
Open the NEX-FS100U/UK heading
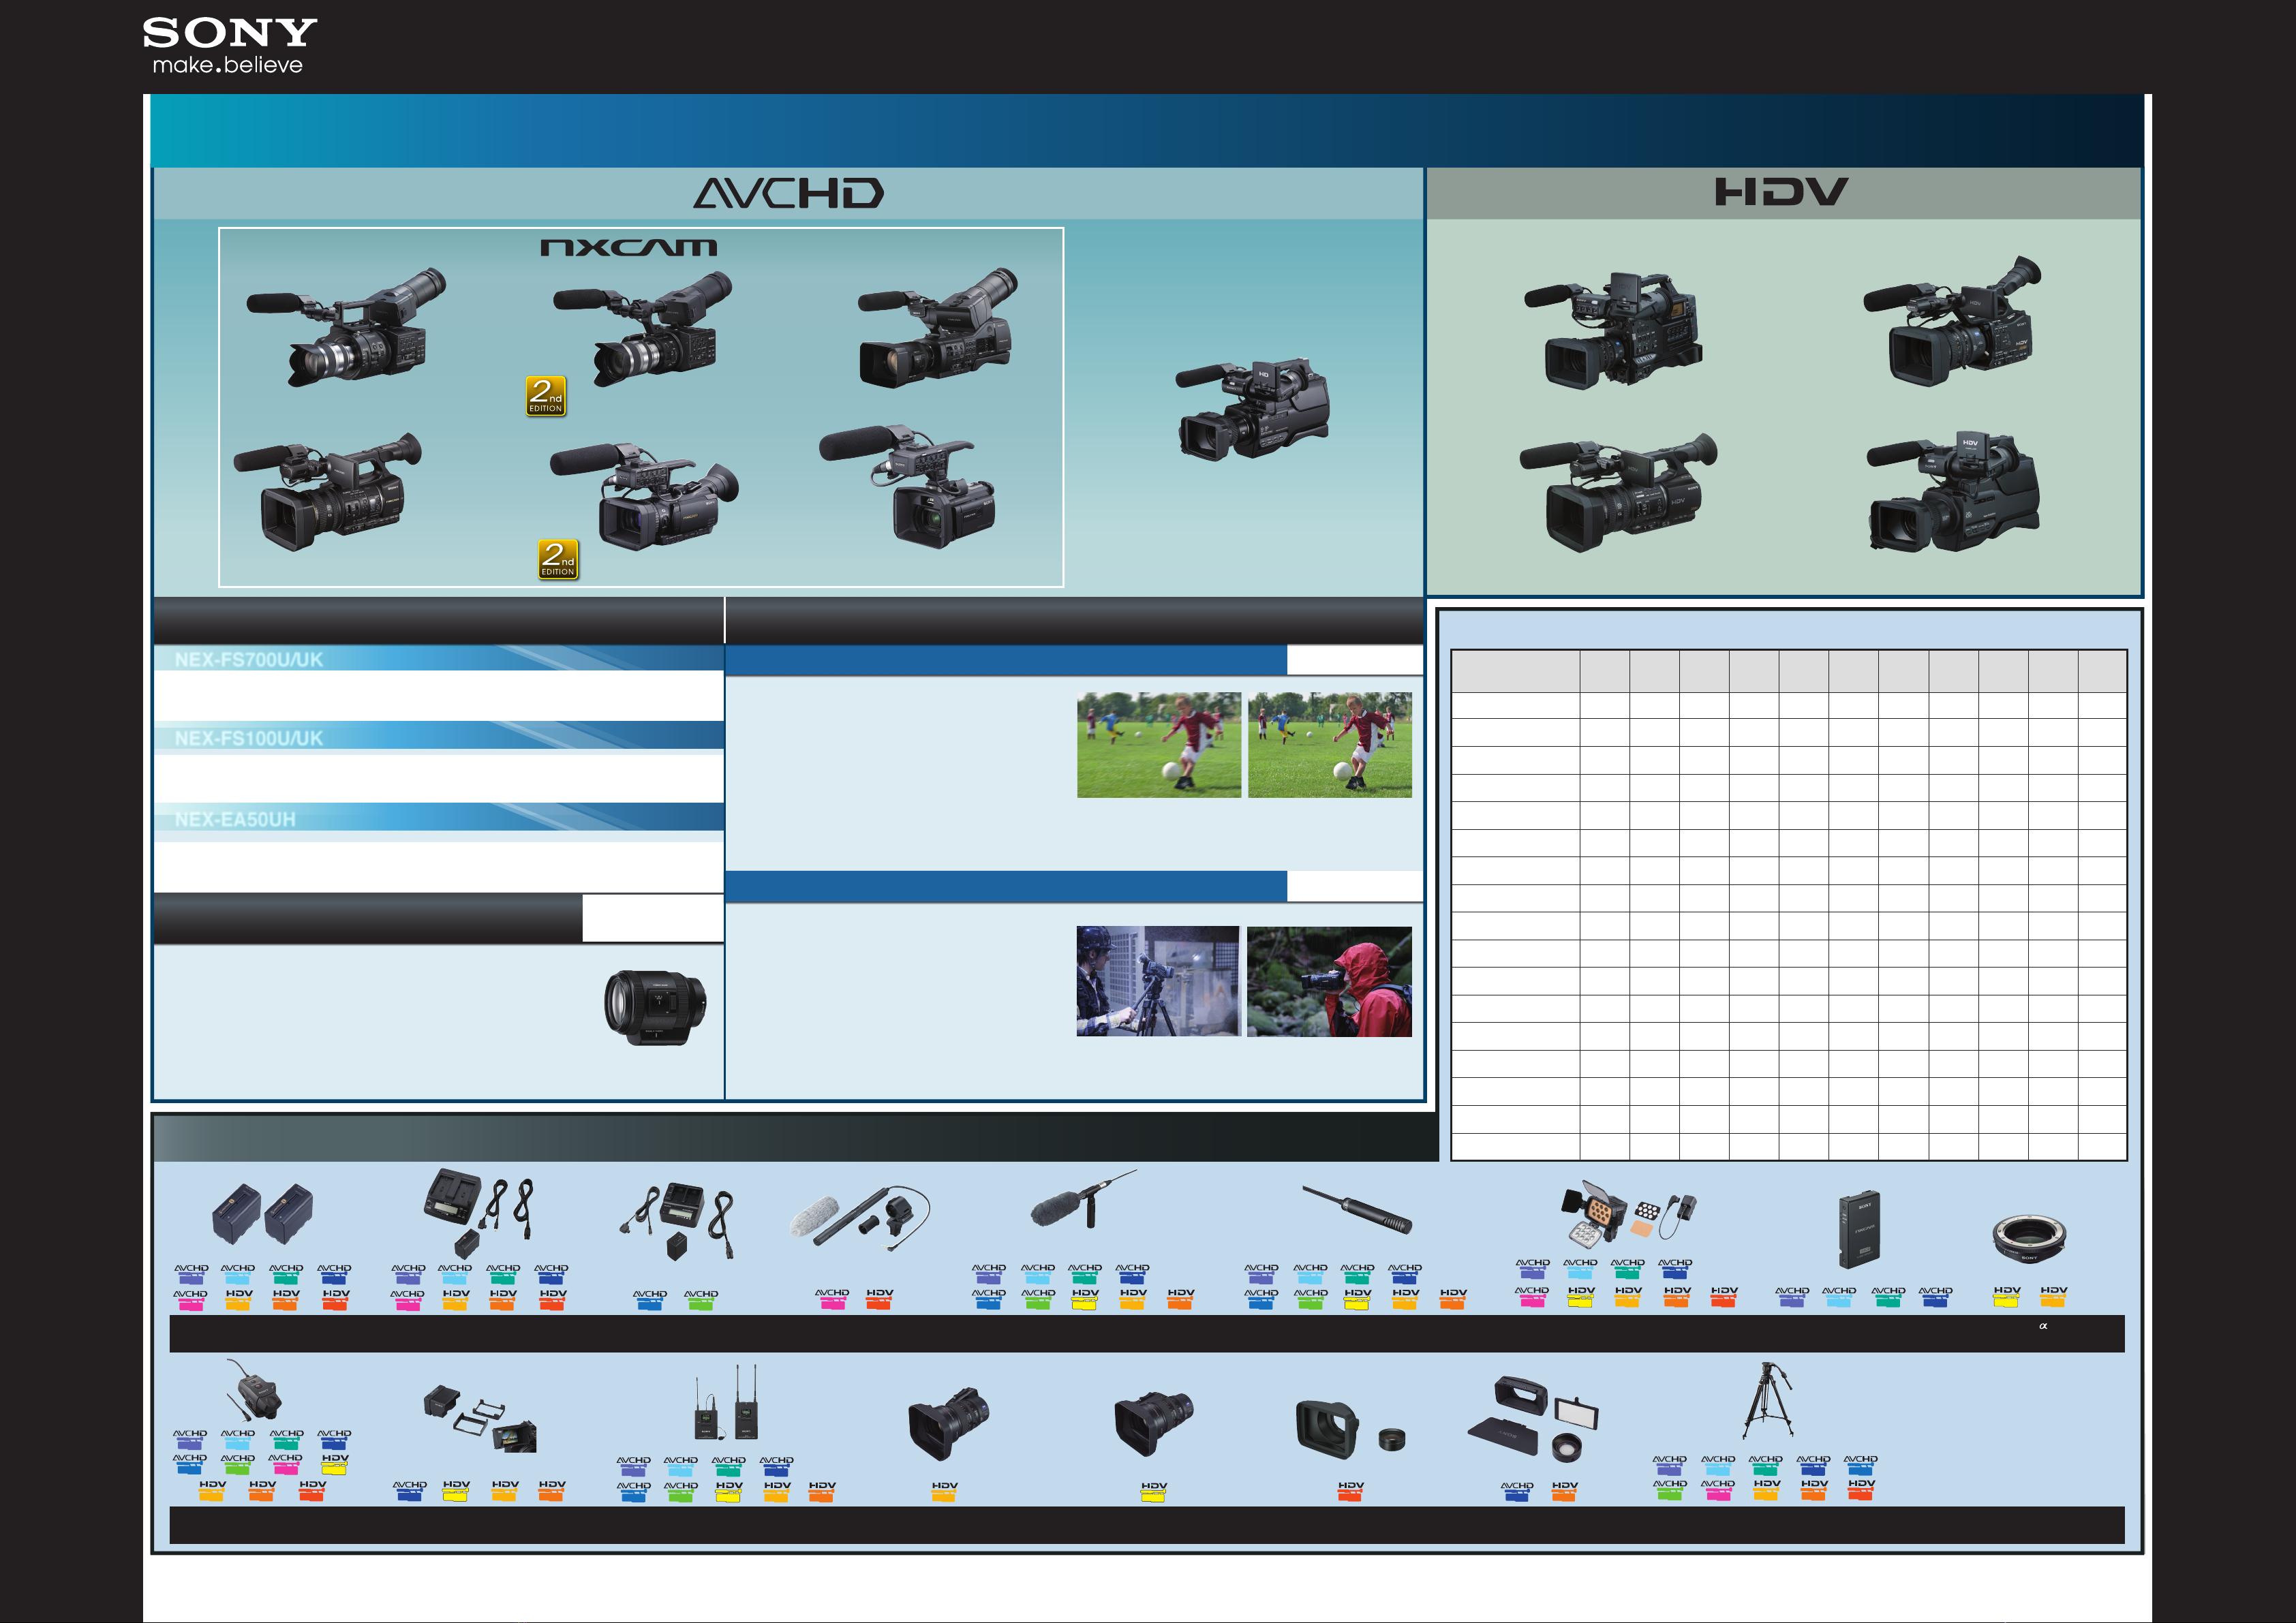coord(249,738)
